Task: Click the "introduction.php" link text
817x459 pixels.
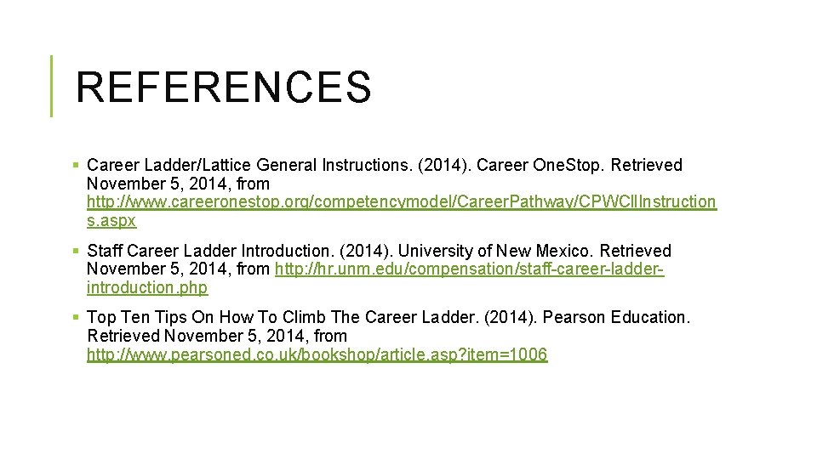Action: [147, 288]
